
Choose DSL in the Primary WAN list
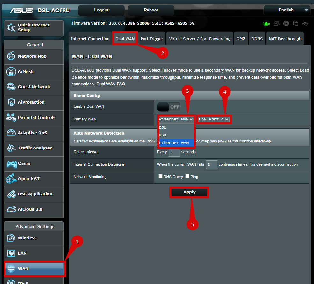(163, 127)
